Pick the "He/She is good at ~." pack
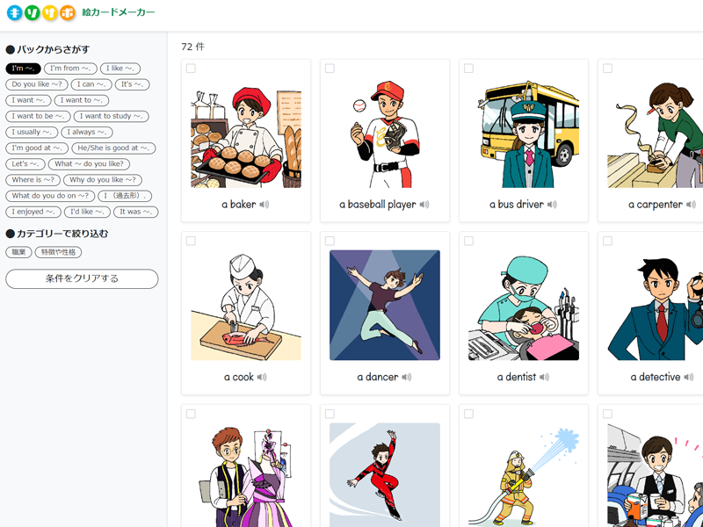The image size is (703, 527). tap(113, 148)
